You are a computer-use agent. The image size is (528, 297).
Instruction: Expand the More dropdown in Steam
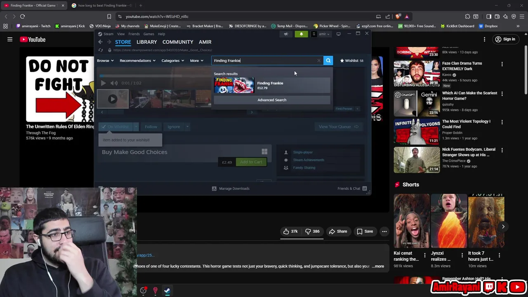[x=196, y=61]
